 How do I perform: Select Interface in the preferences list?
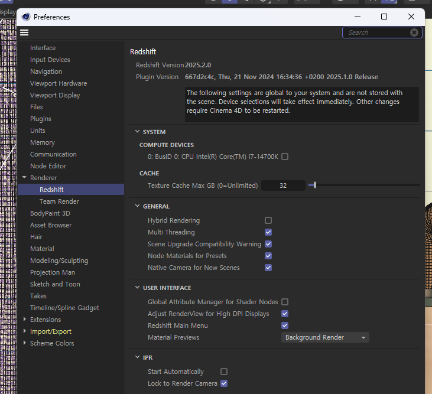tap(43, 48)
